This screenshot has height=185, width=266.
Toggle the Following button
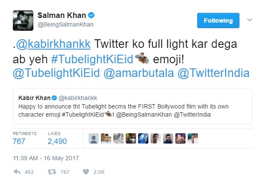pos(218,21)
